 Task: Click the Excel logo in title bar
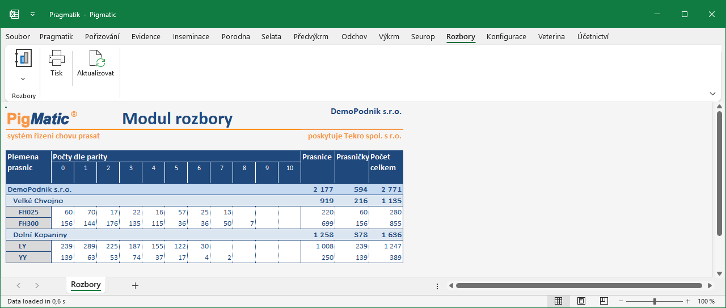pyautogui.click(x=14, y=14)
